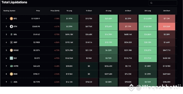183x94 pixels.
Task: Open the DOGE symbol link
Action: pos(16,50)
